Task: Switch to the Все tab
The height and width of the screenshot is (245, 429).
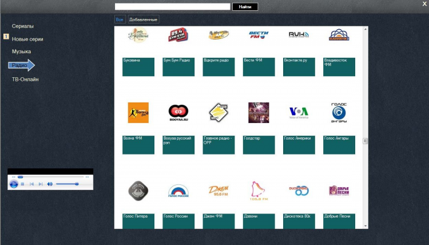Action: tap(120, 19)
